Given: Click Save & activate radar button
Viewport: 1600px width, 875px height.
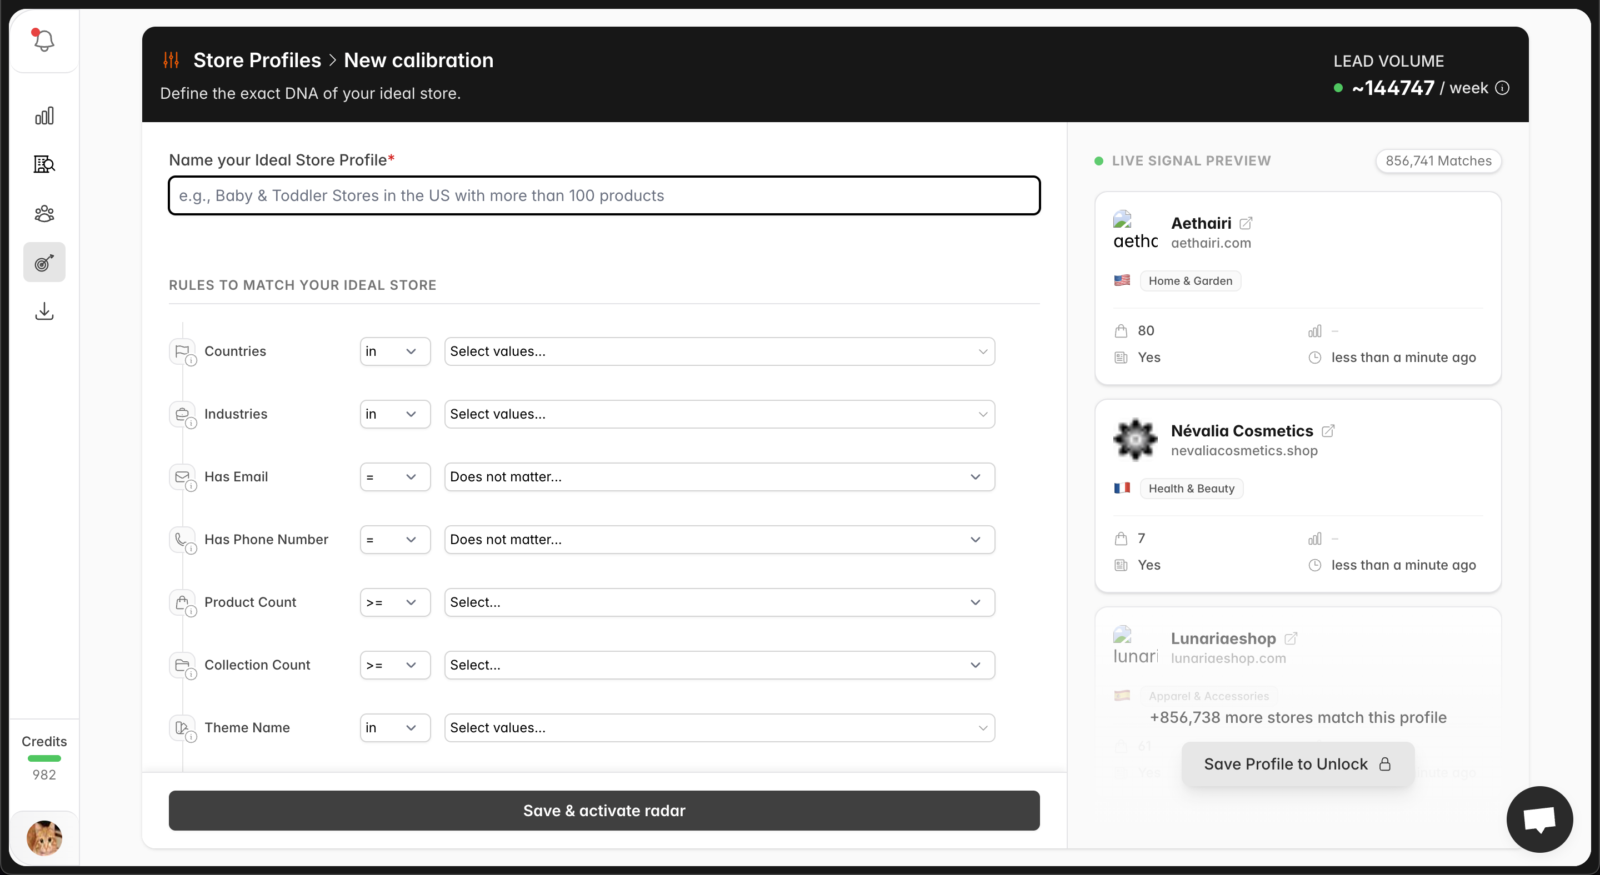Looking at the screenshot, I should (604, 811).
